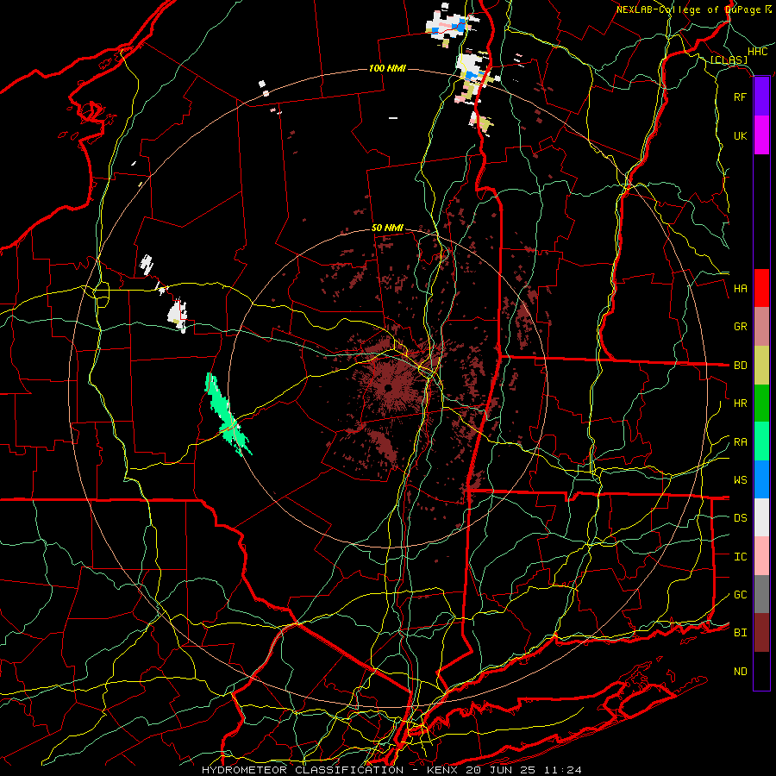Click the "ND" legend label
Image resolution: width=776 pixels, height=776 pixels.
pos(740,672)
